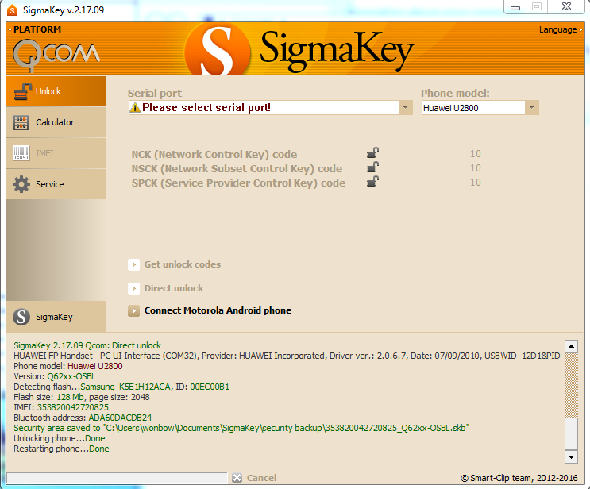This screenshot has width=590, height=489.
Task: Open the SigmaKey sidebar tab
Action: coord(56,317)
